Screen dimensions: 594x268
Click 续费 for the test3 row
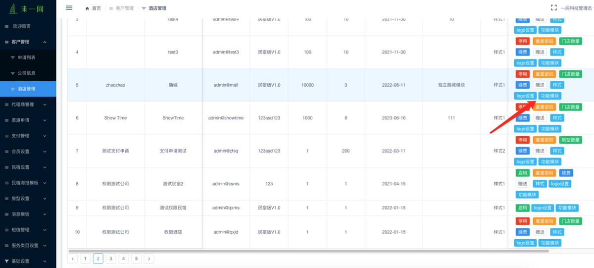tap(522, 52)
